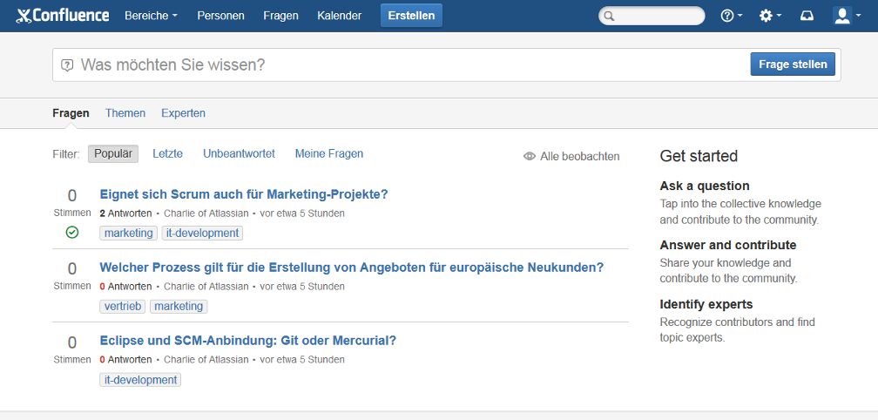This screenshot has height=420, width=878.
Task: Toggle Alle beobachten watch option
Action: coord(571,156)
